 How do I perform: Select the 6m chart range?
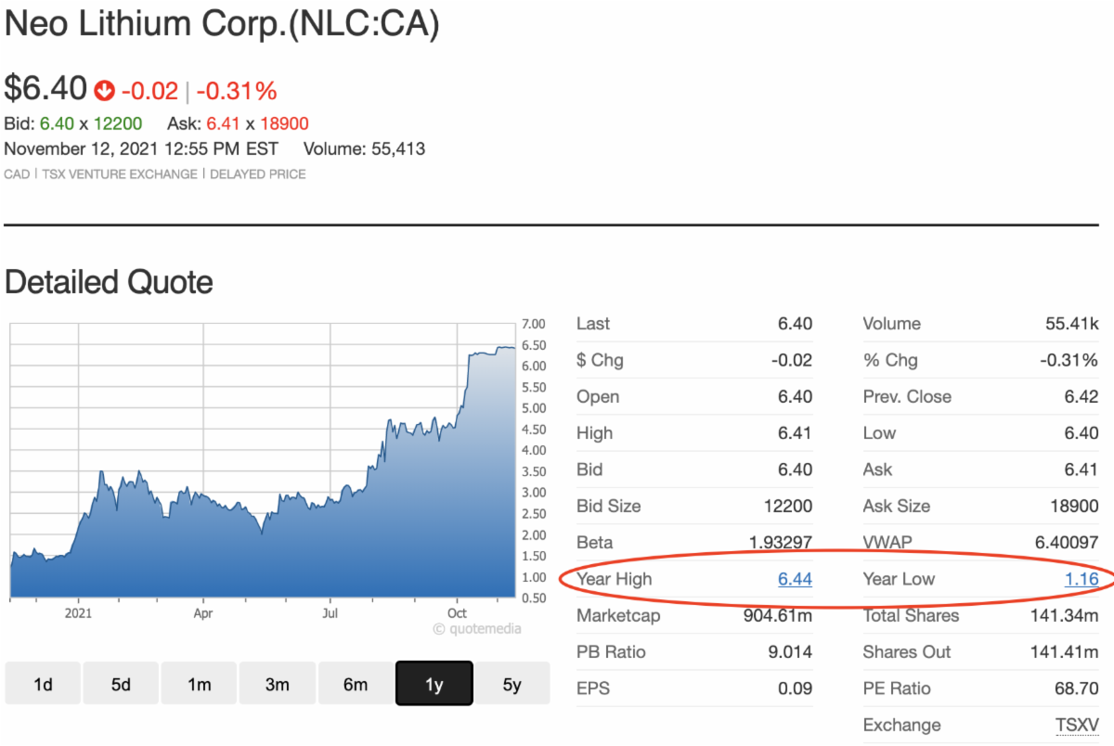coord(356,685)
